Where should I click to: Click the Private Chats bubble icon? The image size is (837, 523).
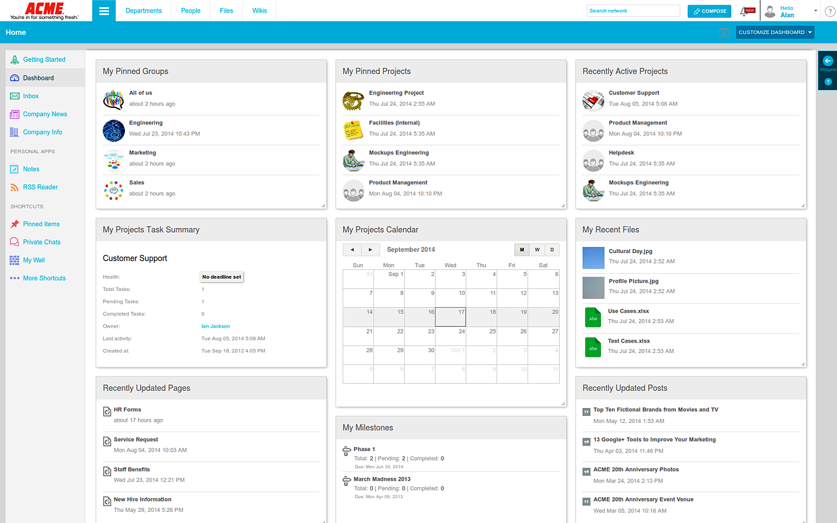click(x=14, y=242)
